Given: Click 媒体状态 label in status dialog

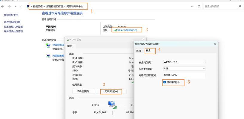Looking at the screenshot, I should tap(77, 66).
